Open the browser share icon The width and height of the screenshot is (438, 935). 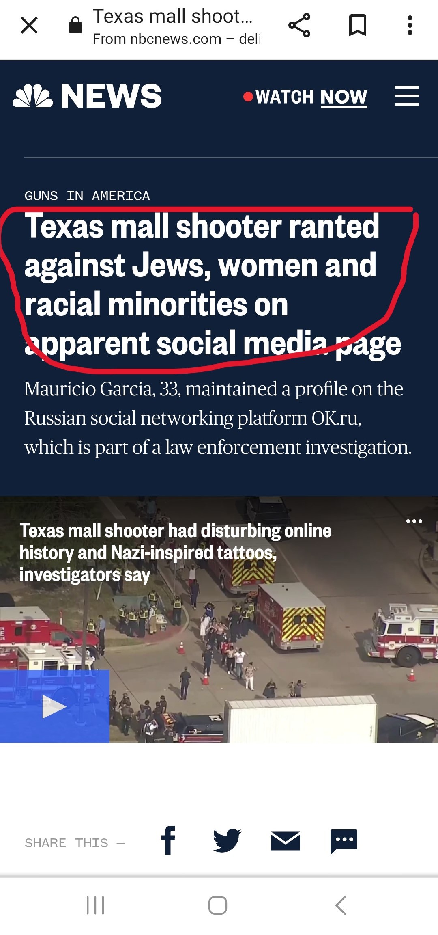pos(299,25)
